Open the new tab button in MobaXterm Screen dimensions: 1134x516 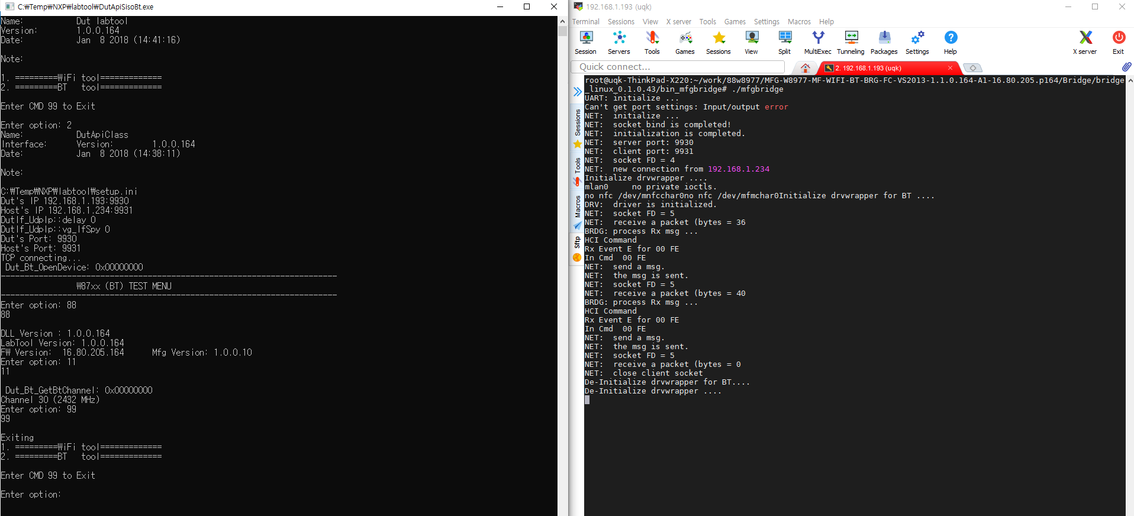[972, 67]
